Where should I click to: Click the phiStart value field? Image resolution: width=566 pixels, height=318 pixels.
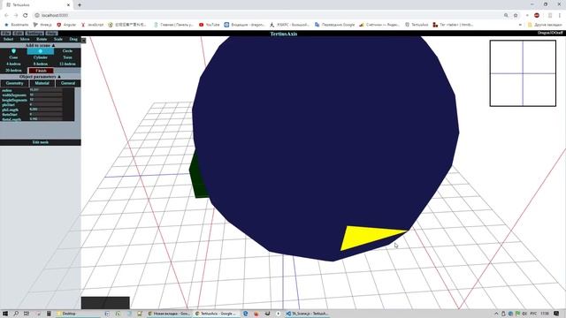(46, 104)
